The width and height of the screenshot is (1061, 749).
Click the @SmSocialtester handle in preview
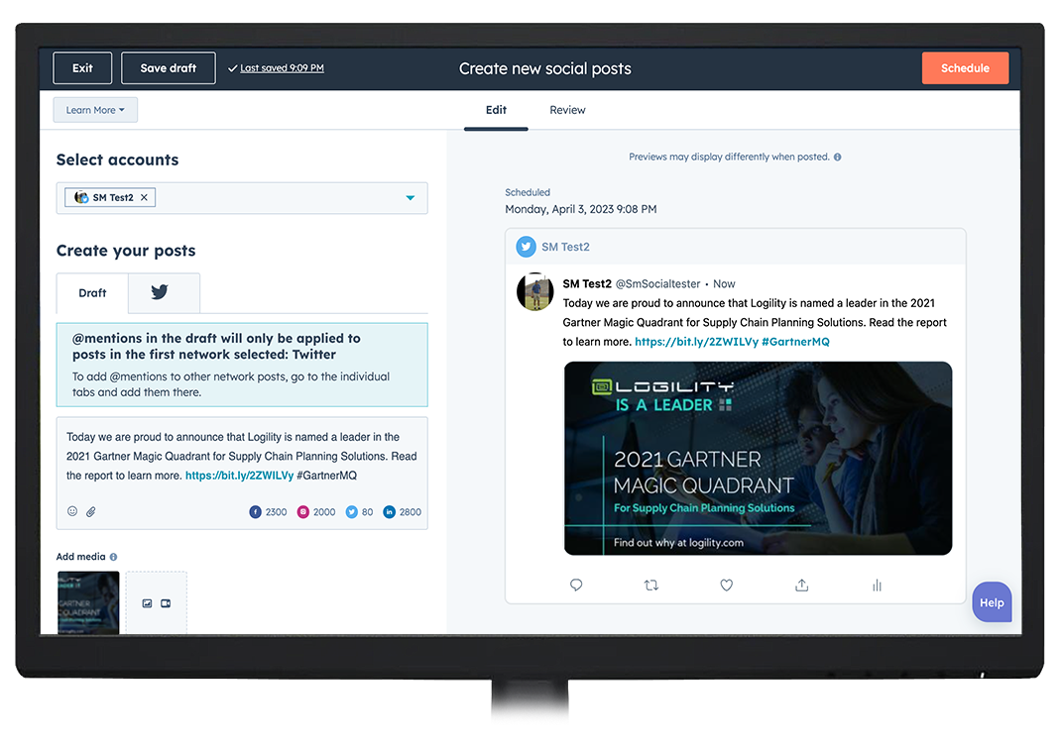[x=657, y=284]
